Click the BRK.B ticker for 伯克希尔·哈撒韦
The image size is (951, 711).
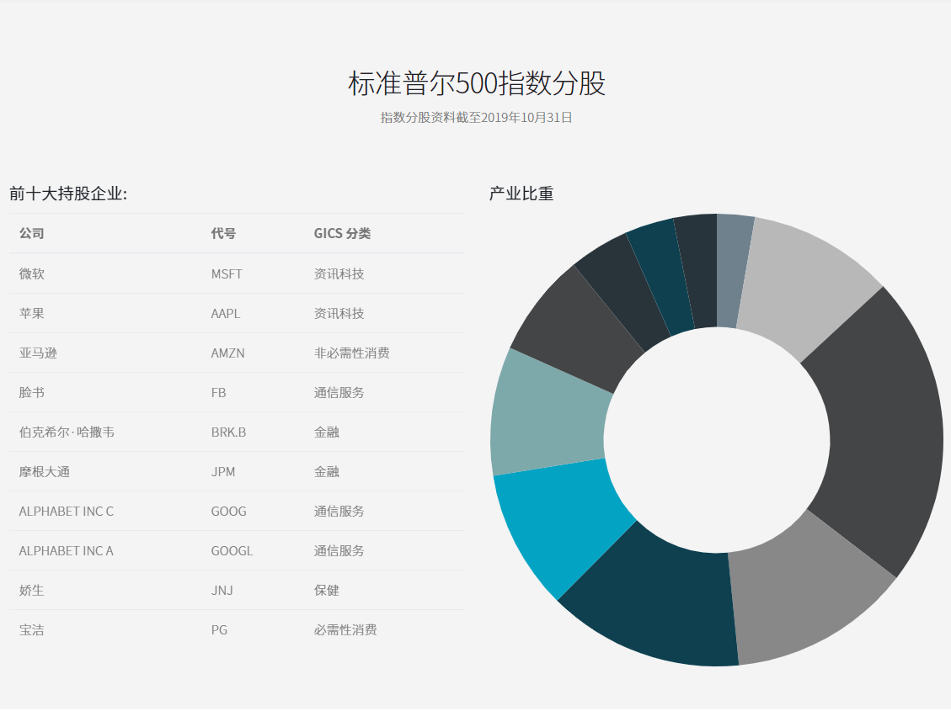tap(232, 432)
